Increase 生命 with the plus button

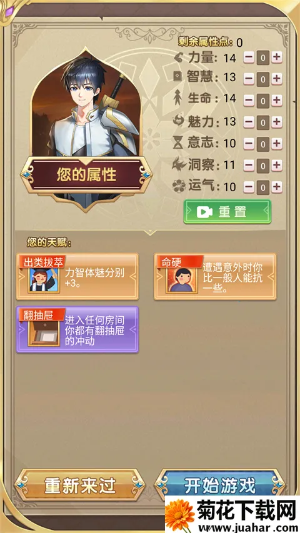pyautogui.click(x=276, y=101)
